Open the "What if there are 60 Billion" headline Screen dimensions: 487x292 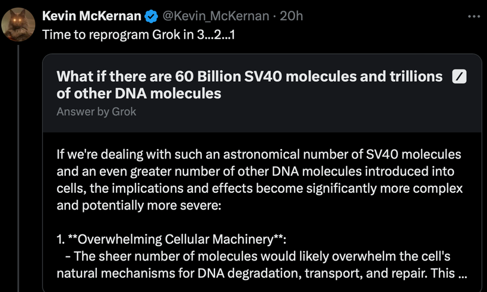pos(249,77)
